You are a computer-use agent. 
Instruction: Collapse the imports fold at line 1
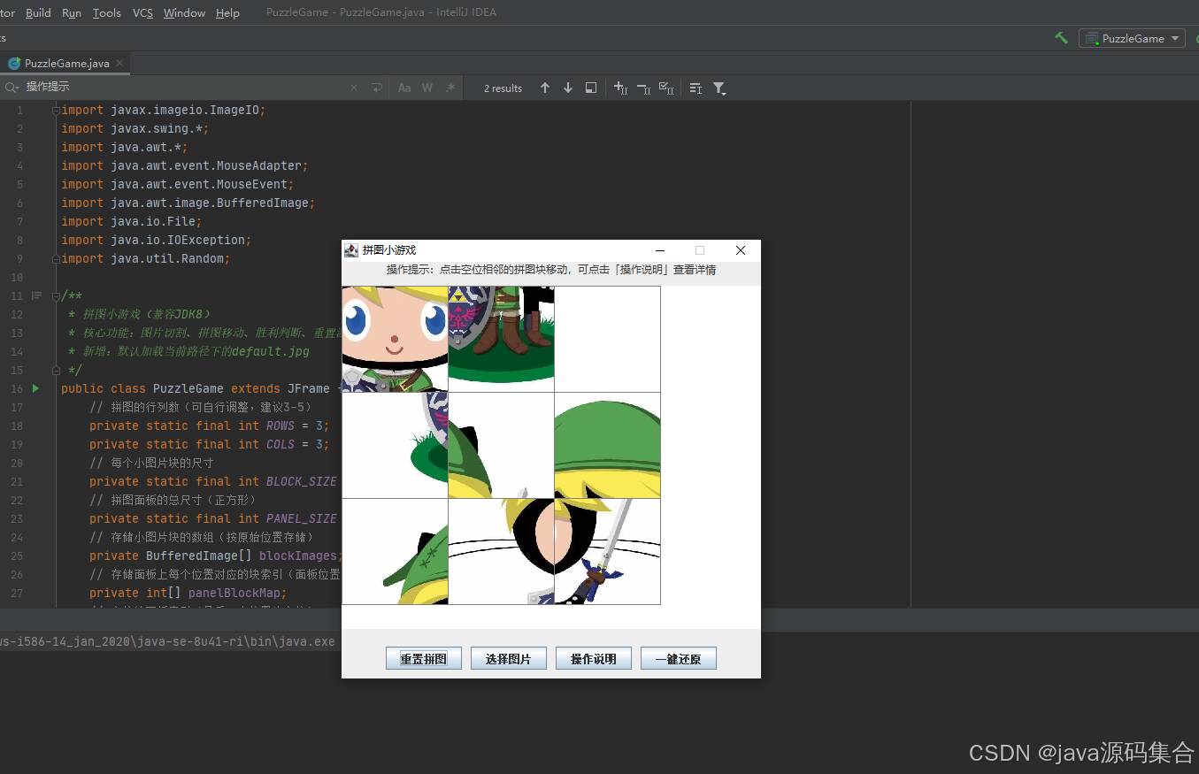coord(56,110)
